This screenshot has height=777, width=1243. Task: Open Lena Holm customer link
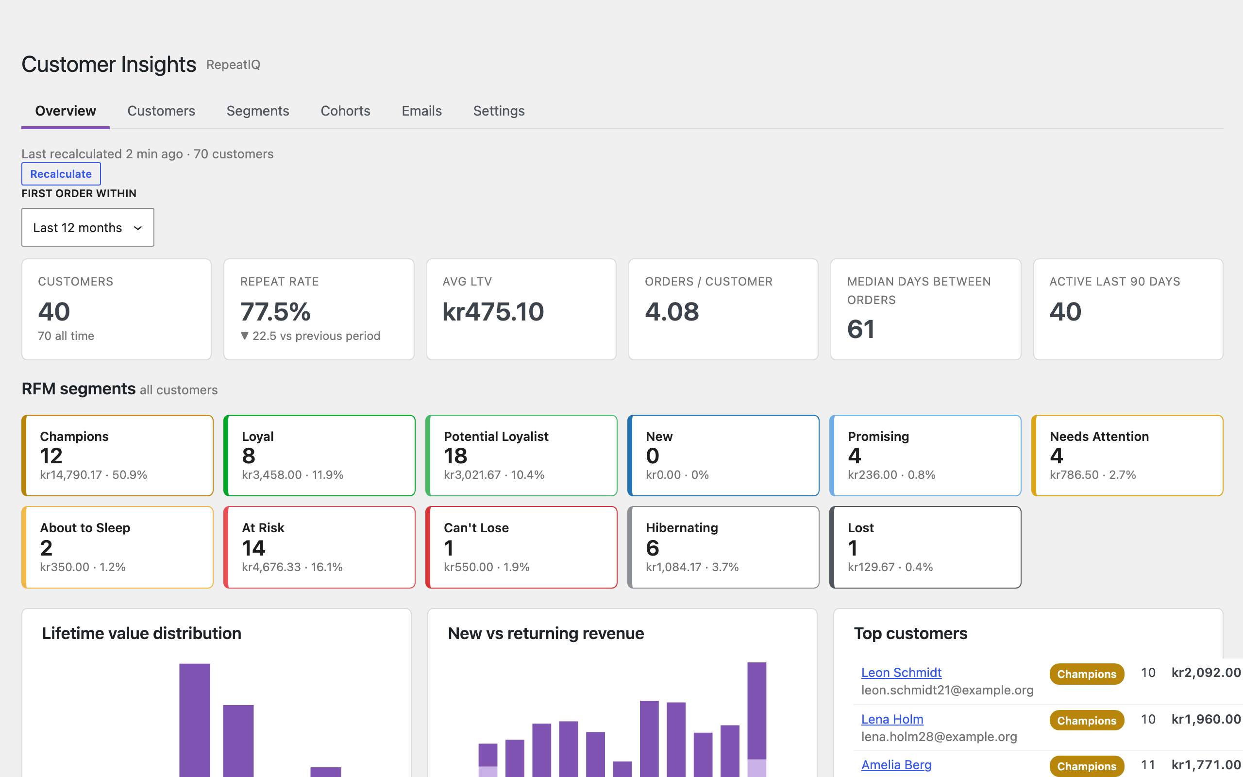pyautogui.click(x=892, y=719)
